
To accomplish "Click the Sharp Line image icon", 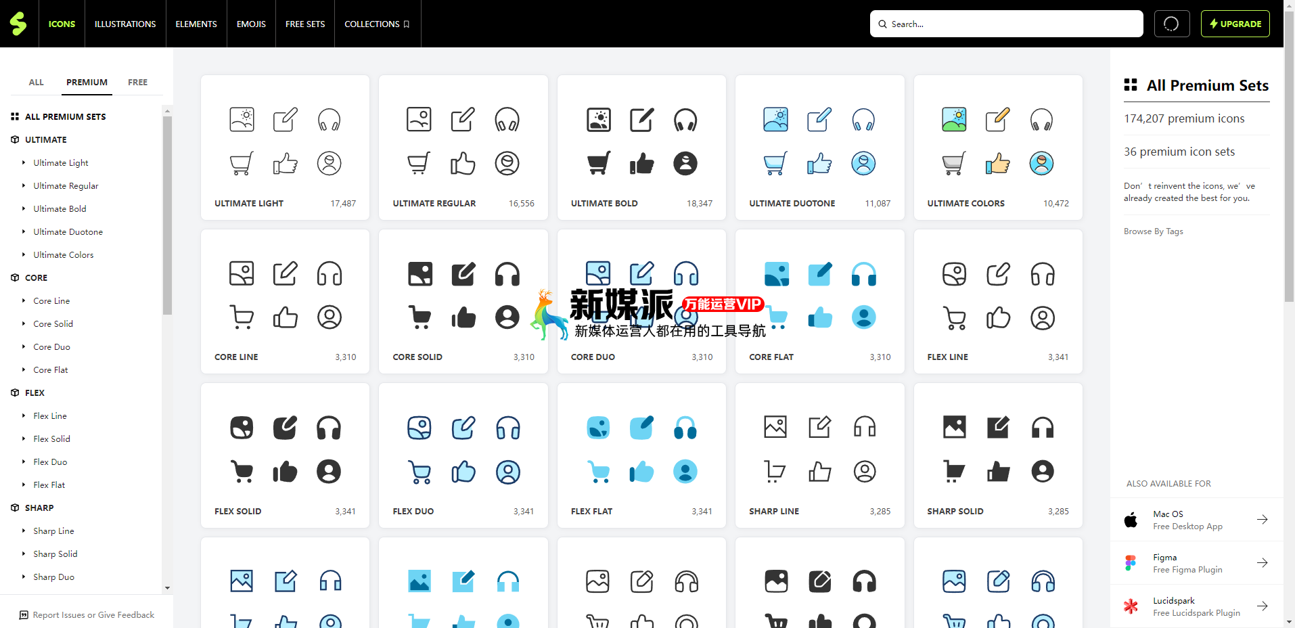I will (775, 427).
